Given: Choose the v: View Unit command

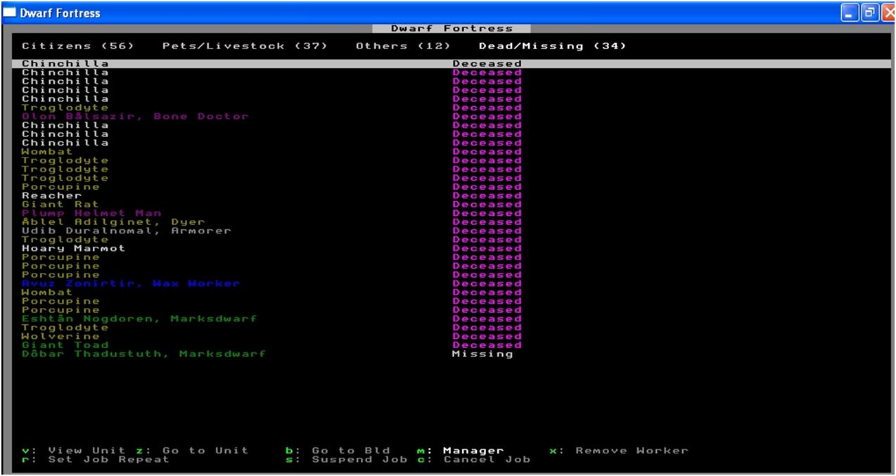Looking at the screenshot, I should point(74,451).
